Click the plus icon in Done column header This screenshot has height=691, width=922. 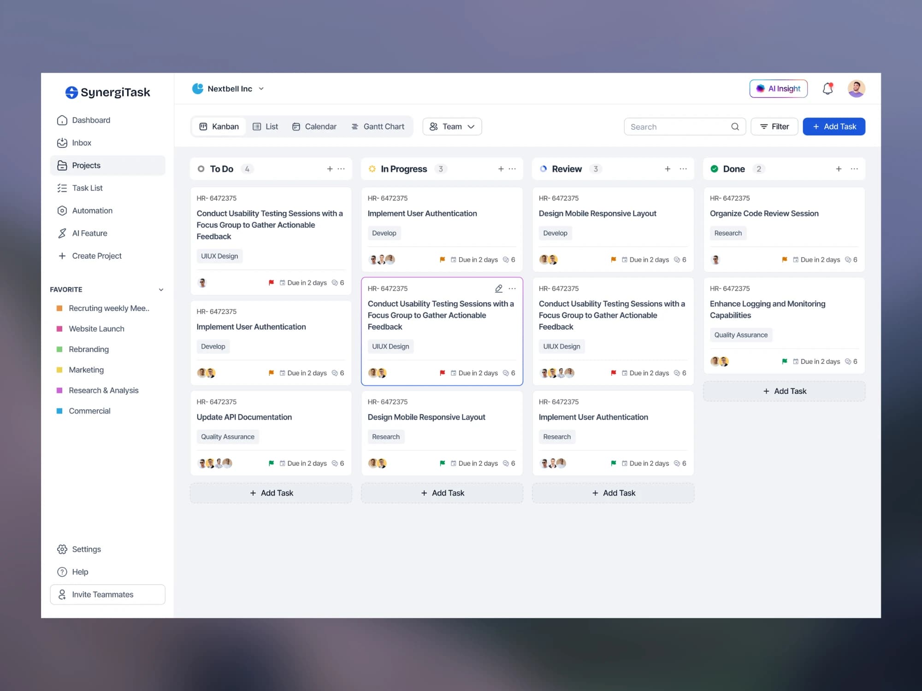[839, 169]
